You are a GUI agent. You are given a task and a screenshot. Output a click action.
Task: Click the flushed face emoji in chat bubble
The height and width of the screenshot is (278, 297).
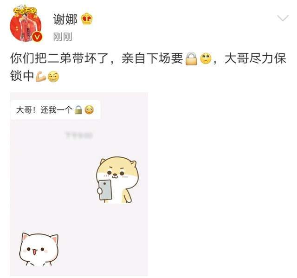[89, 110]
